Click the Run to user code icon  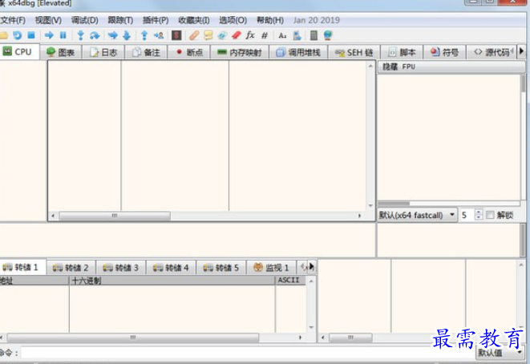click(159, 35)
